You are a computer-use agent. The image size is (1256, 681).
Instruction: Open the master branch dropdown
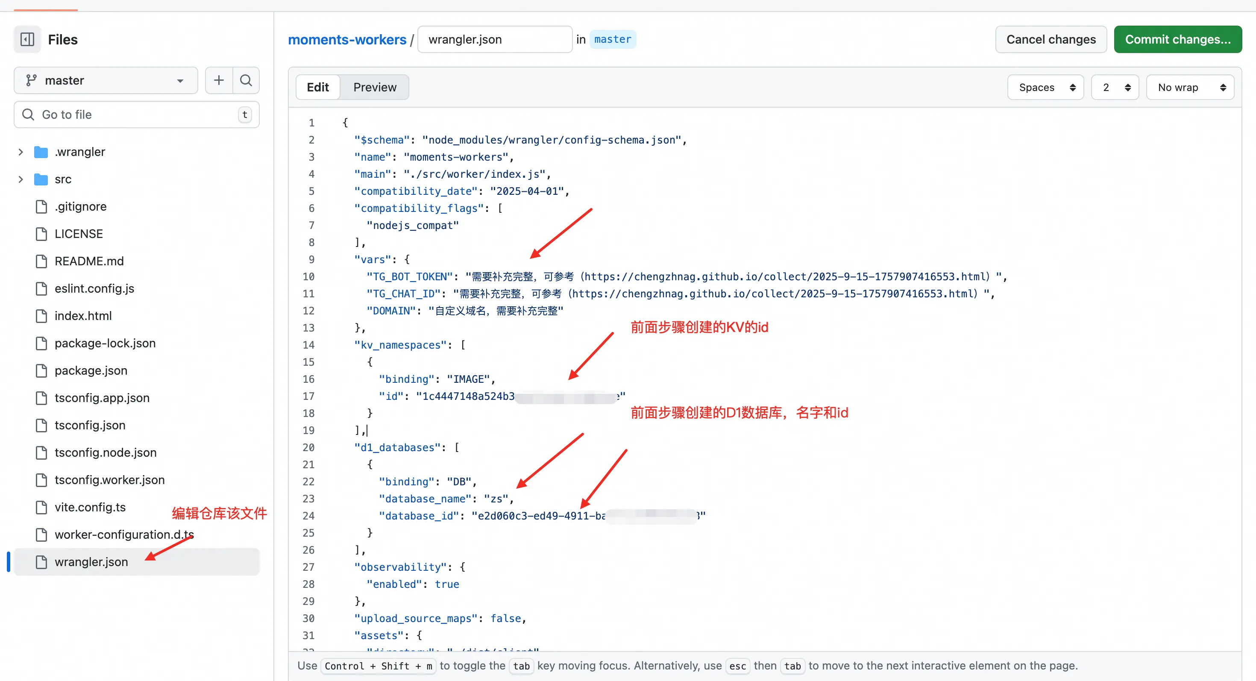106,80
